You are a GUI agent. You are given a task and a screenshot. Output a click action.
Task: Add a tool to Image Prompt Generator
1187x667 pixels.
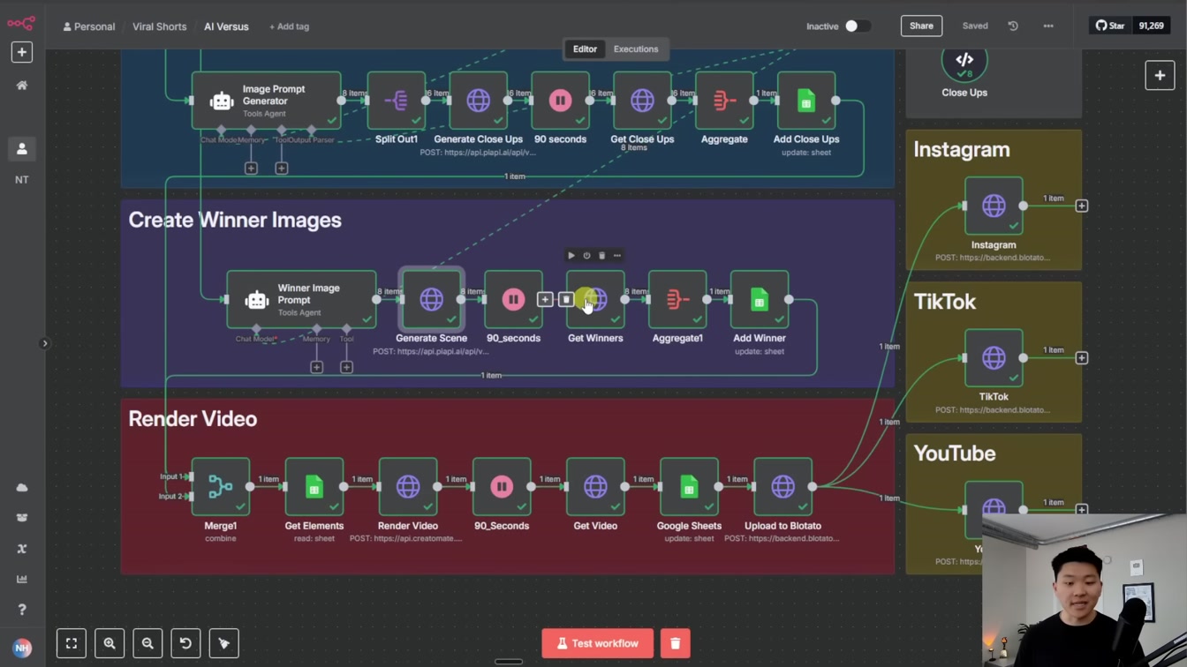pos(281,168)
